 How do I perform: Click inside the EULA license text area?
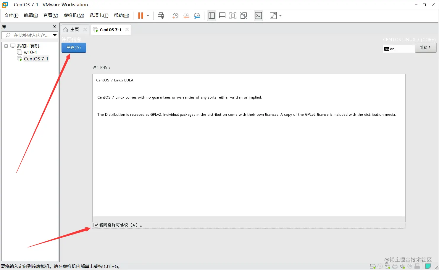[249, 145]
